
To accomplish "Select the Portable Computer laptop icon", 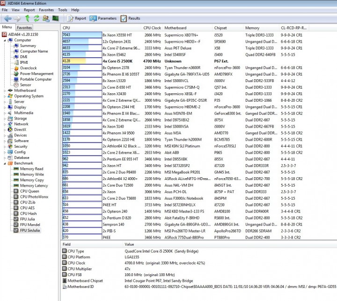I will click(16, 79).
